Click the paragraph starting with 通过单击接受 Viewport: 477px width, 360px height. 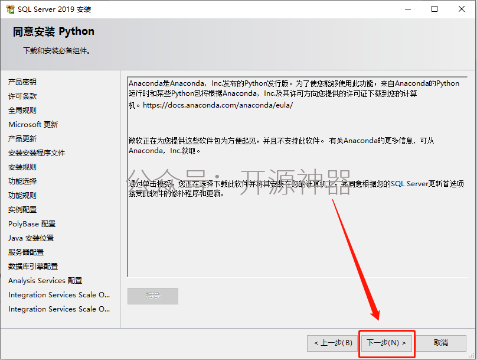tap(296, 189)
